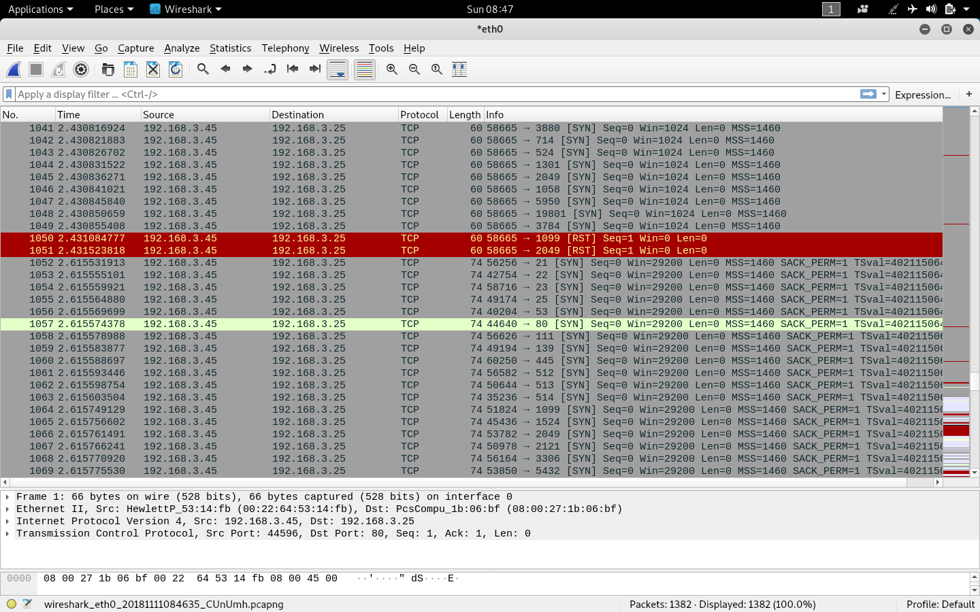Open Applications menu in top panel
The width and height of the screenshot is (980, 612).
pos(40,10)
